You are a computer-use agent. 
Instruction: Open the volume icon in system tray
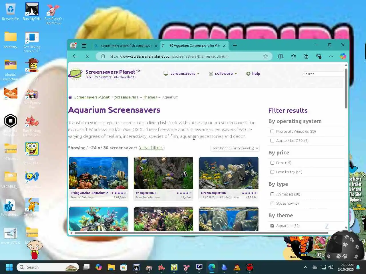(331, 267)
